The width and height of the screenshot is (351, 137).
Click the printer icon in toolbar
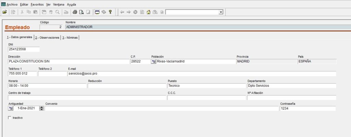(75, 12)
